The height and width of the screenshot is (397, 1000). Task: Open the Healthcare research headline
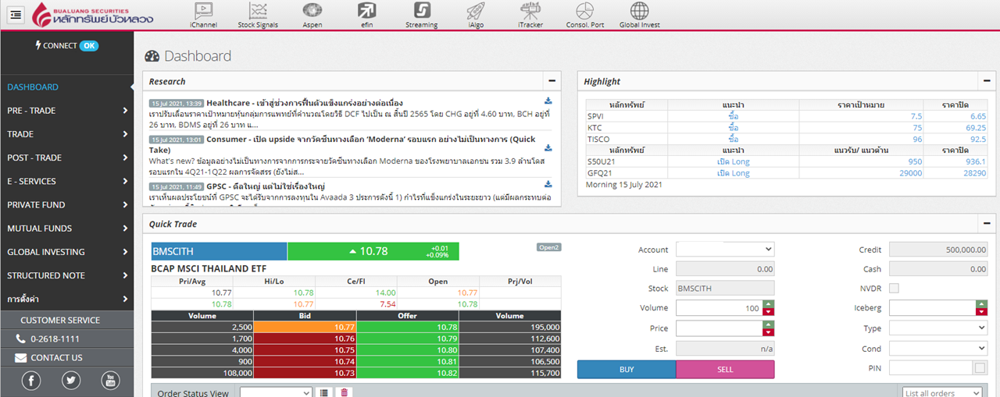[x=305, y=103]
